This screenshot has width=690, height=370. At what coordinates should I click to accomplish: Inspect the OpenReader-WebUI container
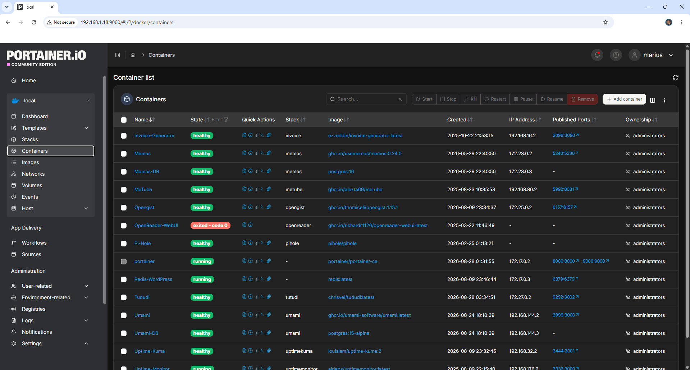(x=250, y=225)
